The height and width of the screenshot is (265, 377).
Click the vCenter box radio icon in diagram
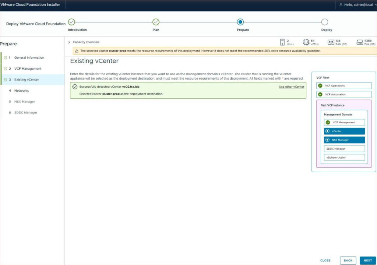point(327,131)
